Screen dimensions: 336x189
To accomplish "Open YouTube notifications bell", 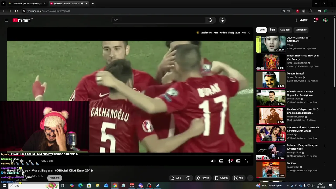I will [x=315, y=20].
